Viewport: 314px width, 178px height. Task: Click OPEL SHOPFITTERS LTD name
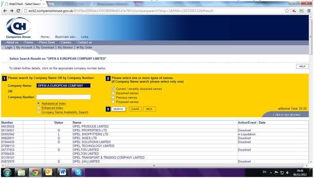(x=90, y=134)
